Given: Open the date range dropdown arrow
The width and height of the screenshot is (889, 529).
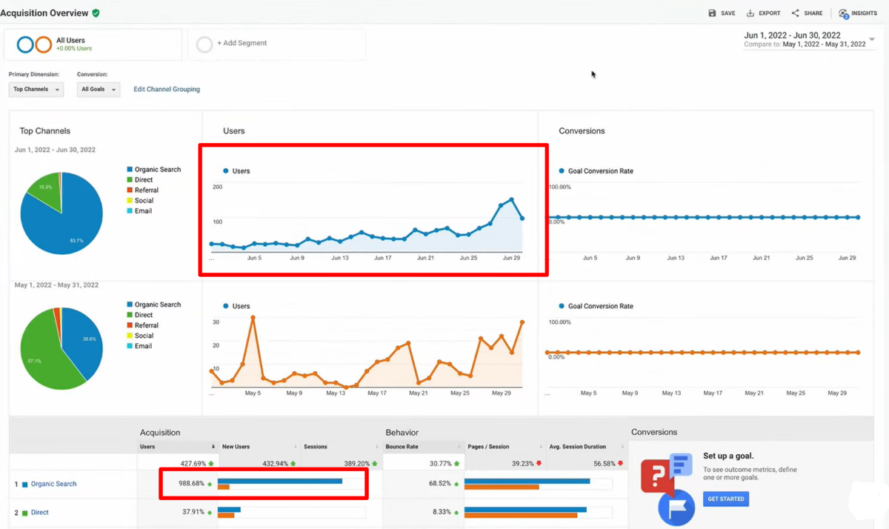Looking at the screenshot, I should [872, 39].
